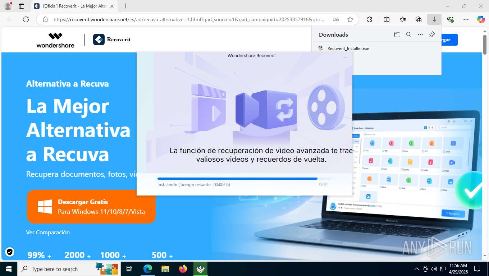Open the Ver Comparación link
The image size is (489, 276).
[x=48, y=232]
